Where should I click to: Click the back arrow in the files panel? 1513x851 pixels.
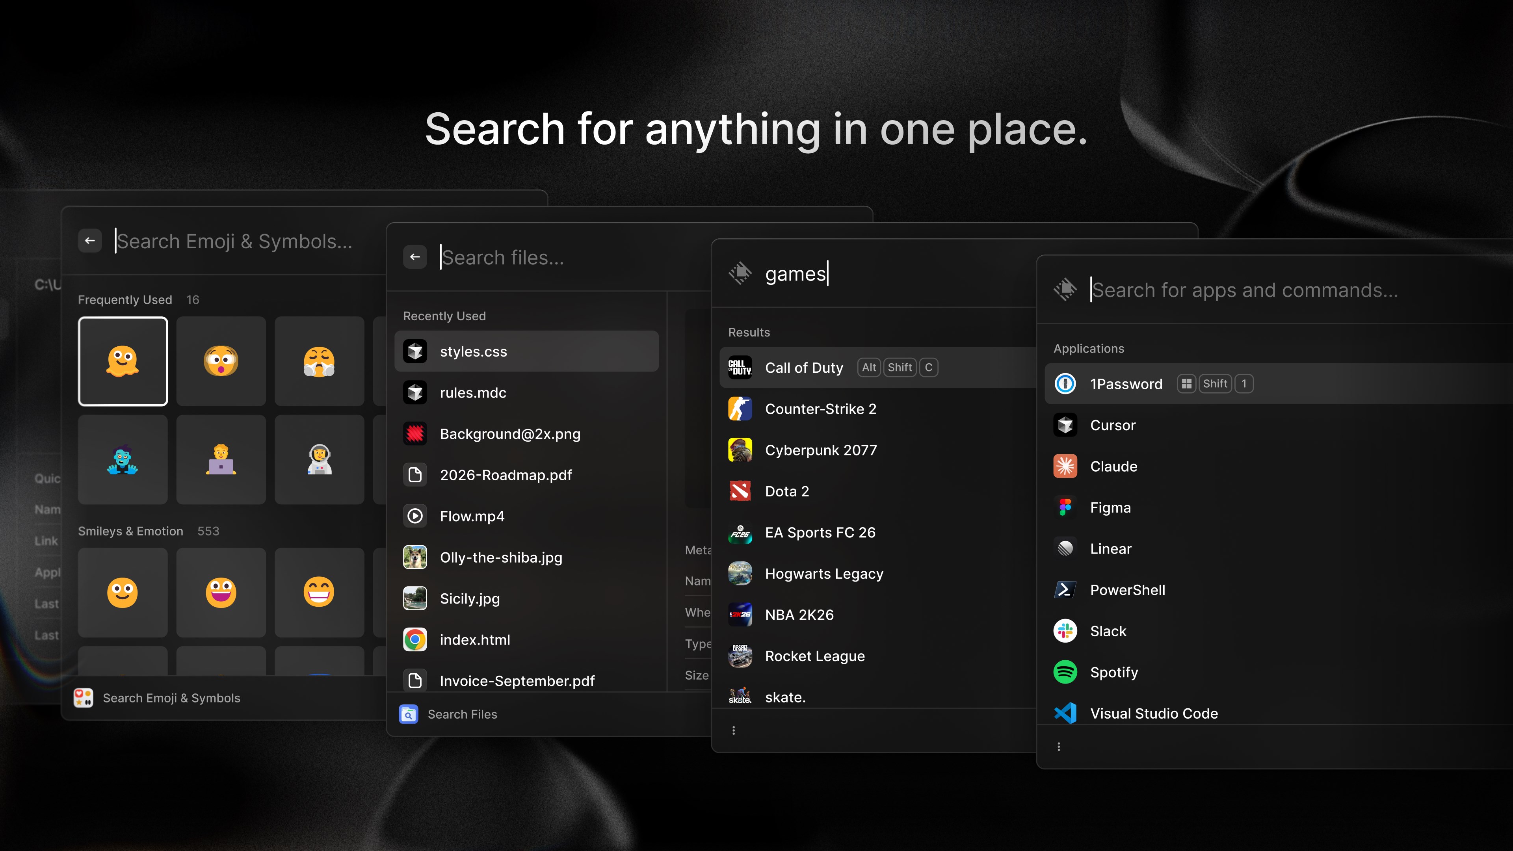[415, 256]
